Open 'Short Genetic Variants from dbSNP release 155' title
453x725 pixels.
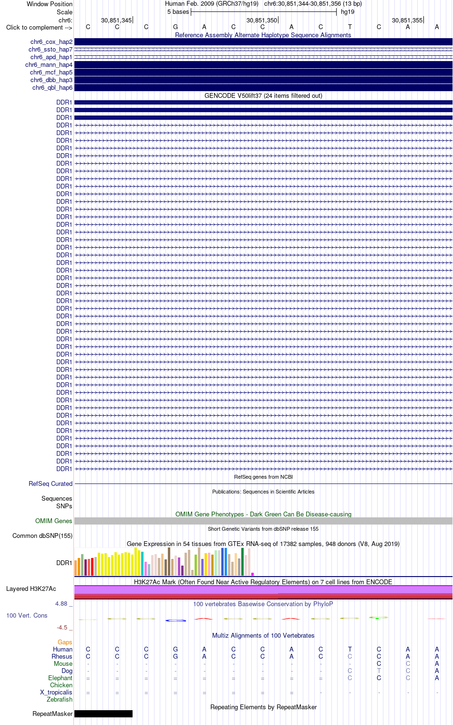[263, 529]
